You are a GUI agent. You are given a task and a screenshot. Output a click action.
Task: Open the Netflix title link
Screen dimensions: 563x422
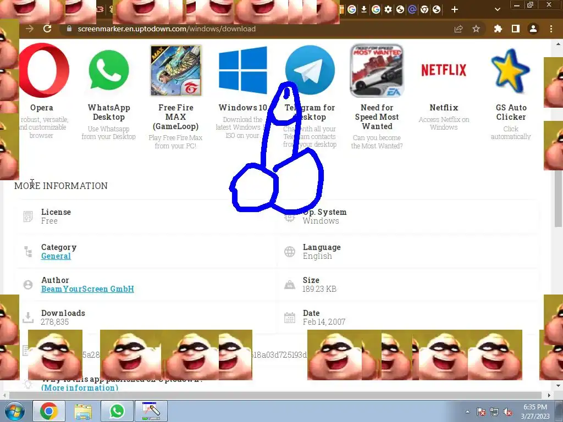pos(444,108)
